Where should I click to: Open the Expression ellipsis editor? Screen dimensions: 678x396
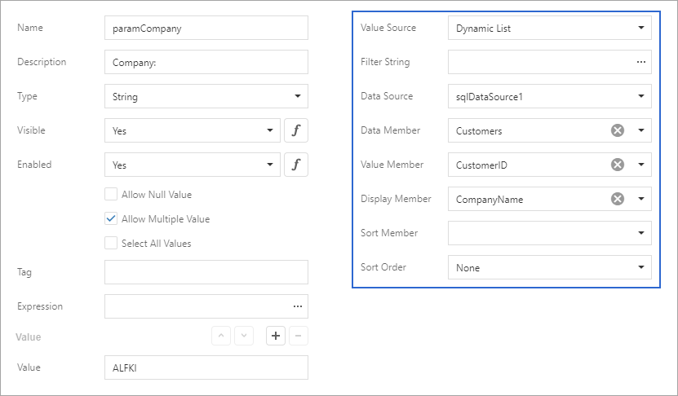point(297,306)
